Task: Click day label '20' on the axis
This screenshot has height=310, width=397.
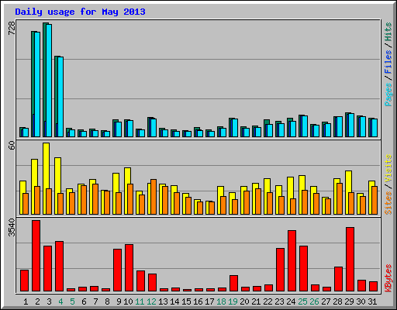Action: click(244, 301)
